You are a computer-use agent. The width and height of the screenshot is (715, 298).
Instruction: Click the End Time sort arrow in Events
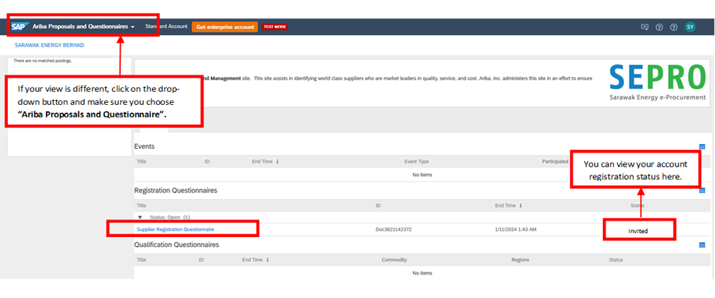click(278, 161)
